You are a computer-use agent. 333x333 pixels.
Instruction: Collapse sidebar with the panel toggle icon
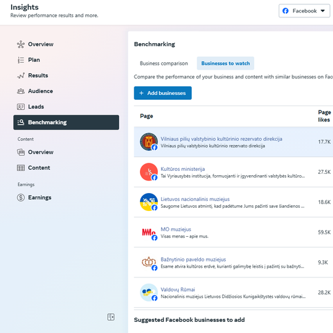click(110, 317)
